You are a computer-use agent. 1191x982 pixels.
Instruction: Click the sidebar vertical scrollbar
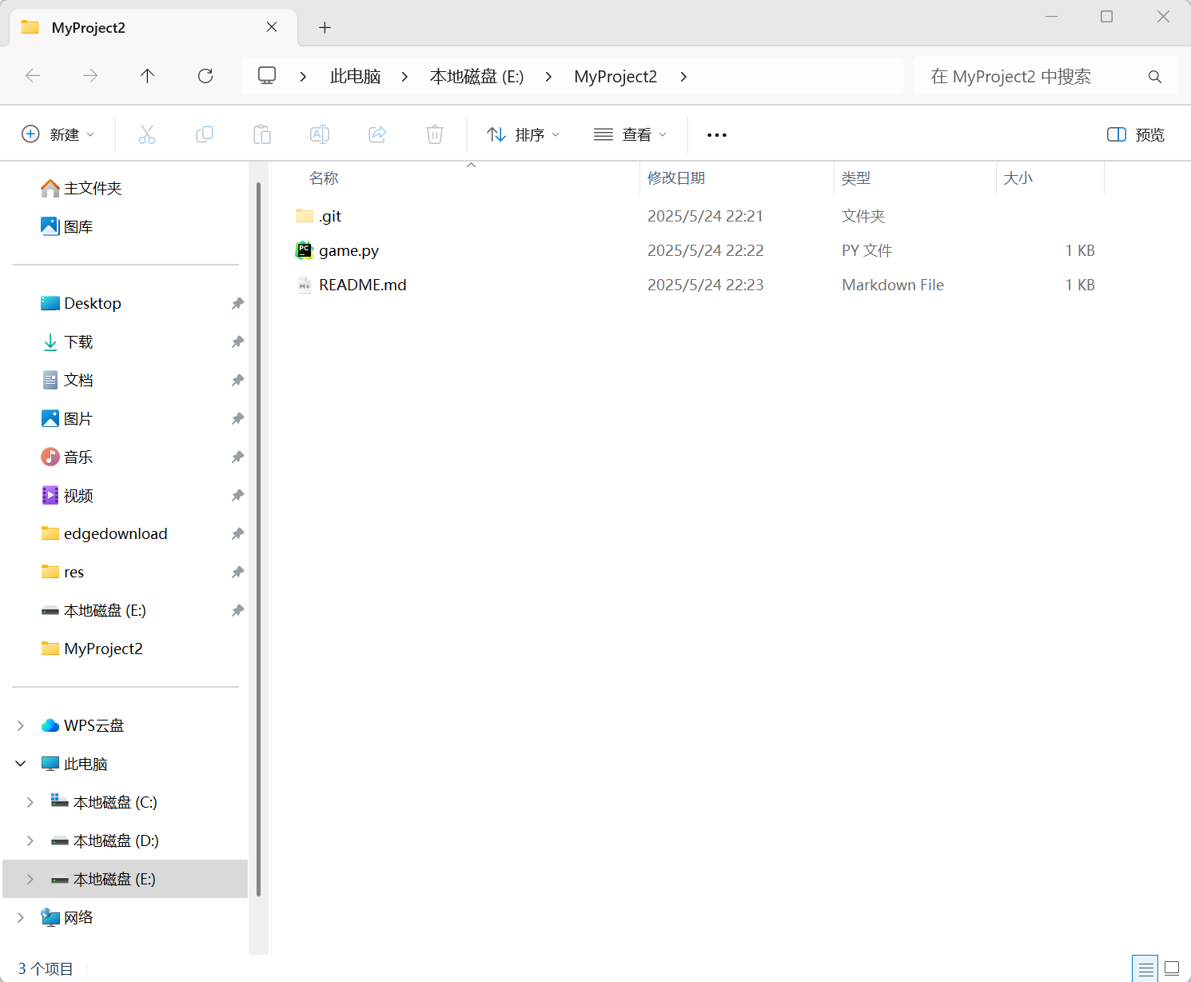click(258, 539)
